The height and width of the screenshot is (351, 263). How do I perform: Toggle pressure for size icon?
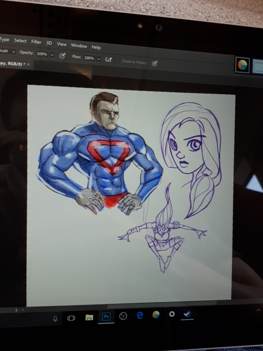click(155, 64)
